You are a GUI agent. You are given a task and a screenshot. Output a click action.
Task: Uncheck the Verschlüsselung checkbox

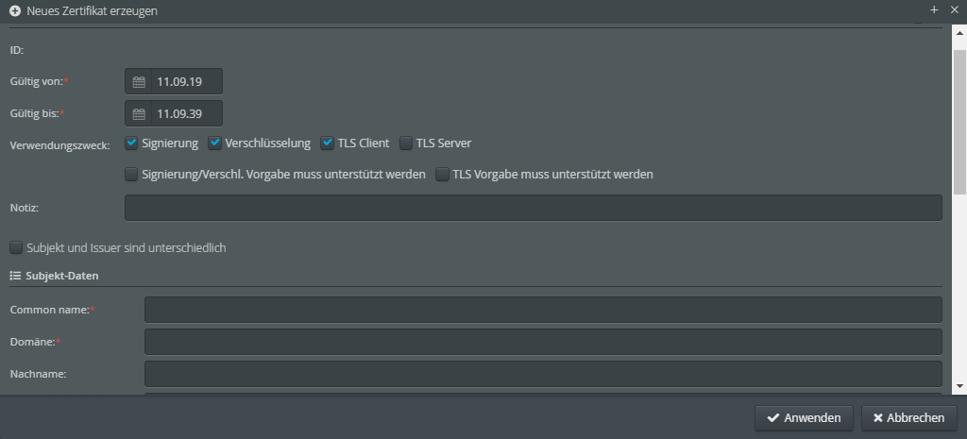214,144
